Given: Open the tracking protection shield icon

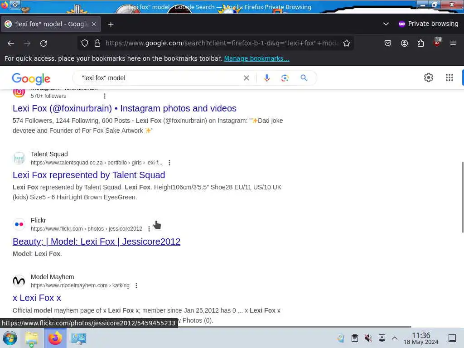Looking at the screenshot, I should coord(85,43).
